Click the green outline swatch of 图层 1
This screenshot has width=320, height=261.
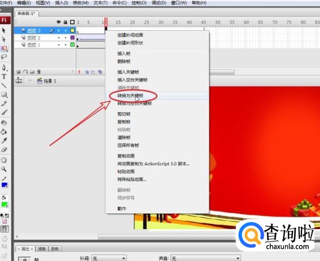72,44
